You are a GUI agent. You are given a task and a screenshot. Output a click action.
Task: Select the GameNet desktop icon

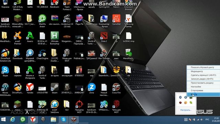(116, 20)
